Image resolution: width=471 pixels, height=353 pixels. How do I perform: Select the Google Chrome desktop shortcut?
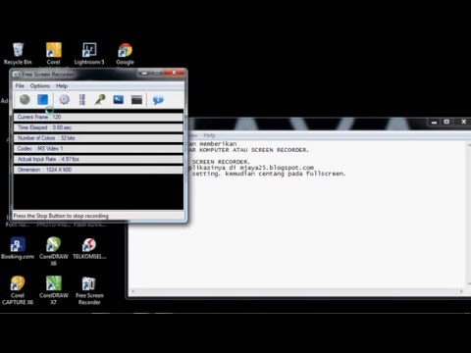point(125,54)
